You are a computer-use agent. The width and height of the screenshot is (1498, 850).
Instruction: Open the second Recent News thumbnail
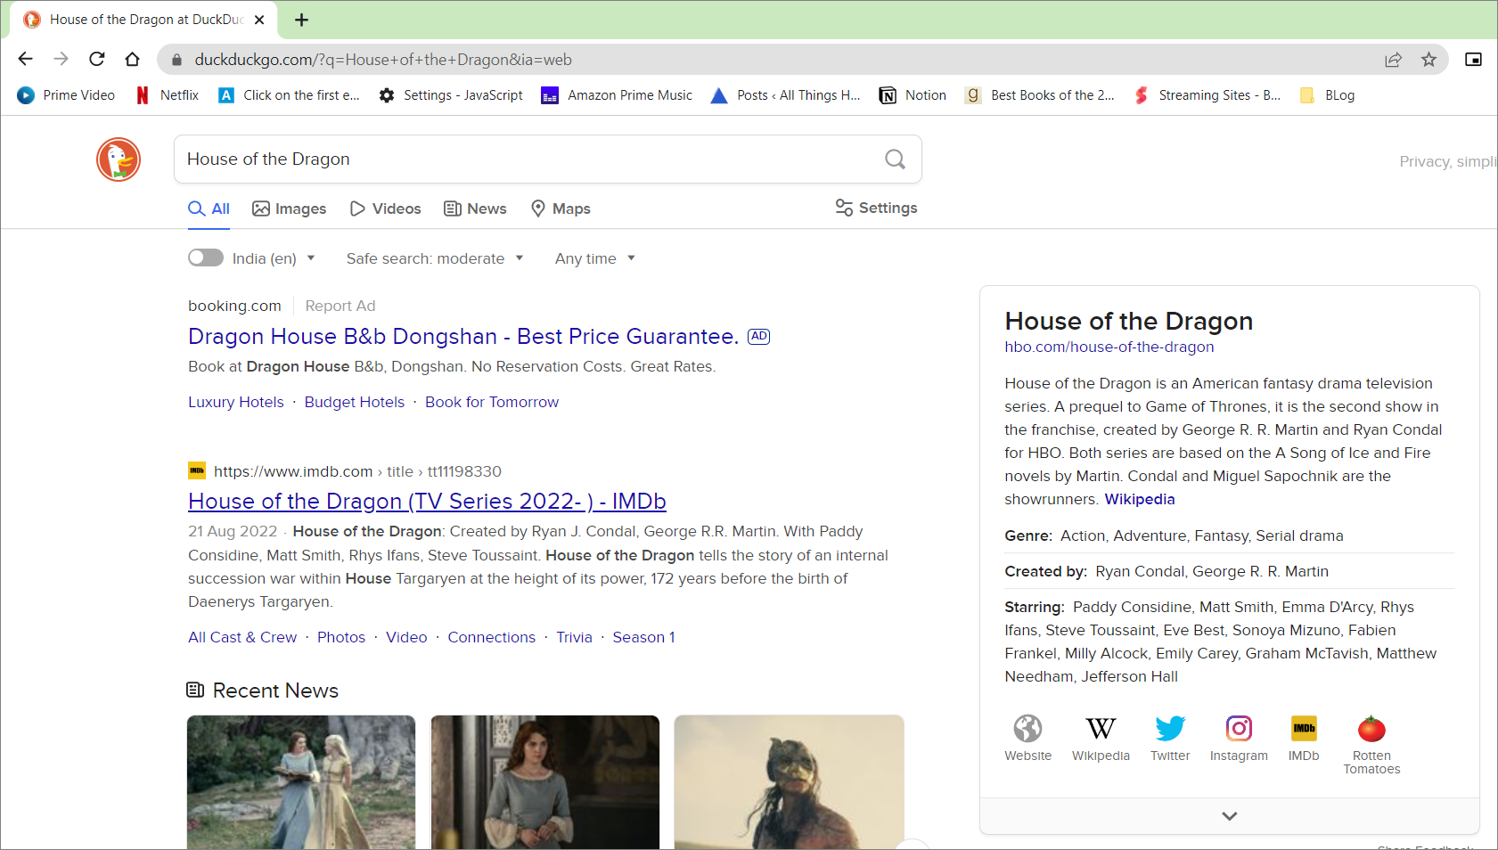[x=545, y=782]
